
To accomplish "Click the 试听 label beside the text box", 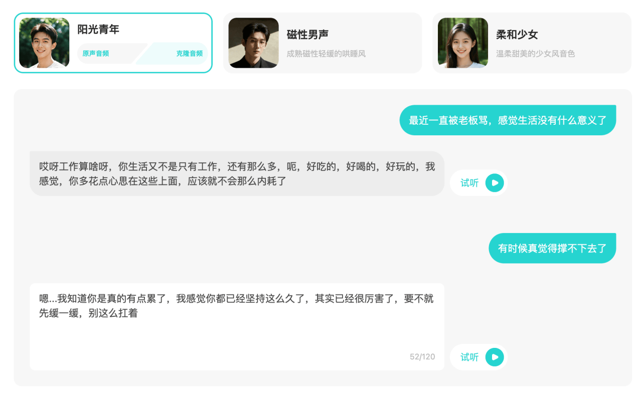I will (469, 357).
